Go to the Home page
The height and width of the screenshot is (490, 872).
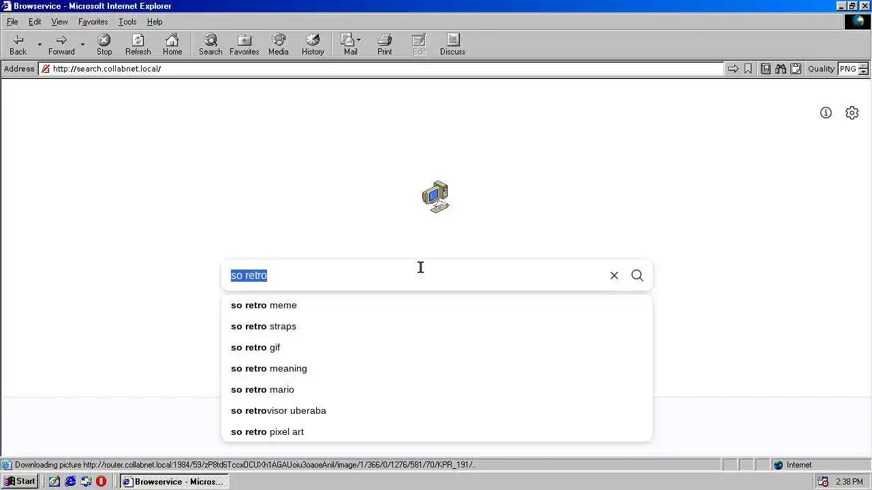tap(172, 45)
